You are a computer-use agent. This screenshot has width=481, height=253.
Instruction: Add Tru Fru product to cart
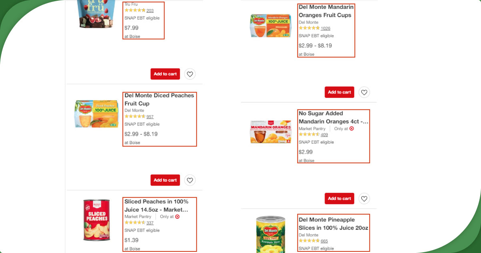[165, 74]
